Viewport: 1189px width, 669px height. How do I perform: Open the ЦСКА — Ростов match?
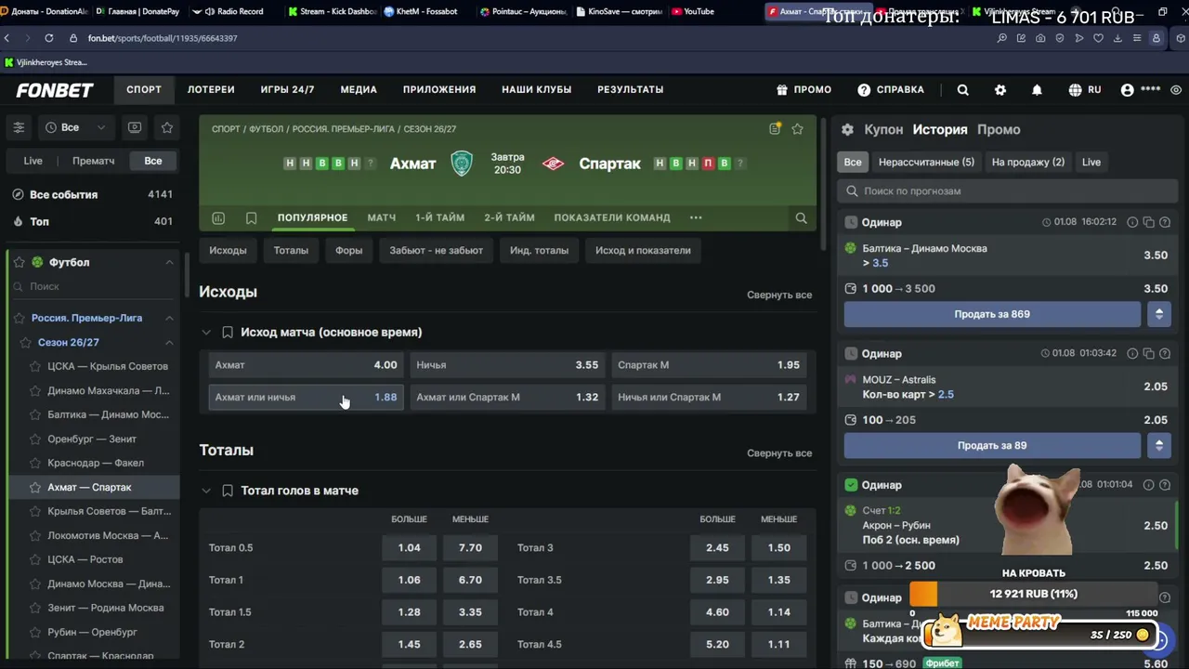pyautogui.click(x=85, y=559)
